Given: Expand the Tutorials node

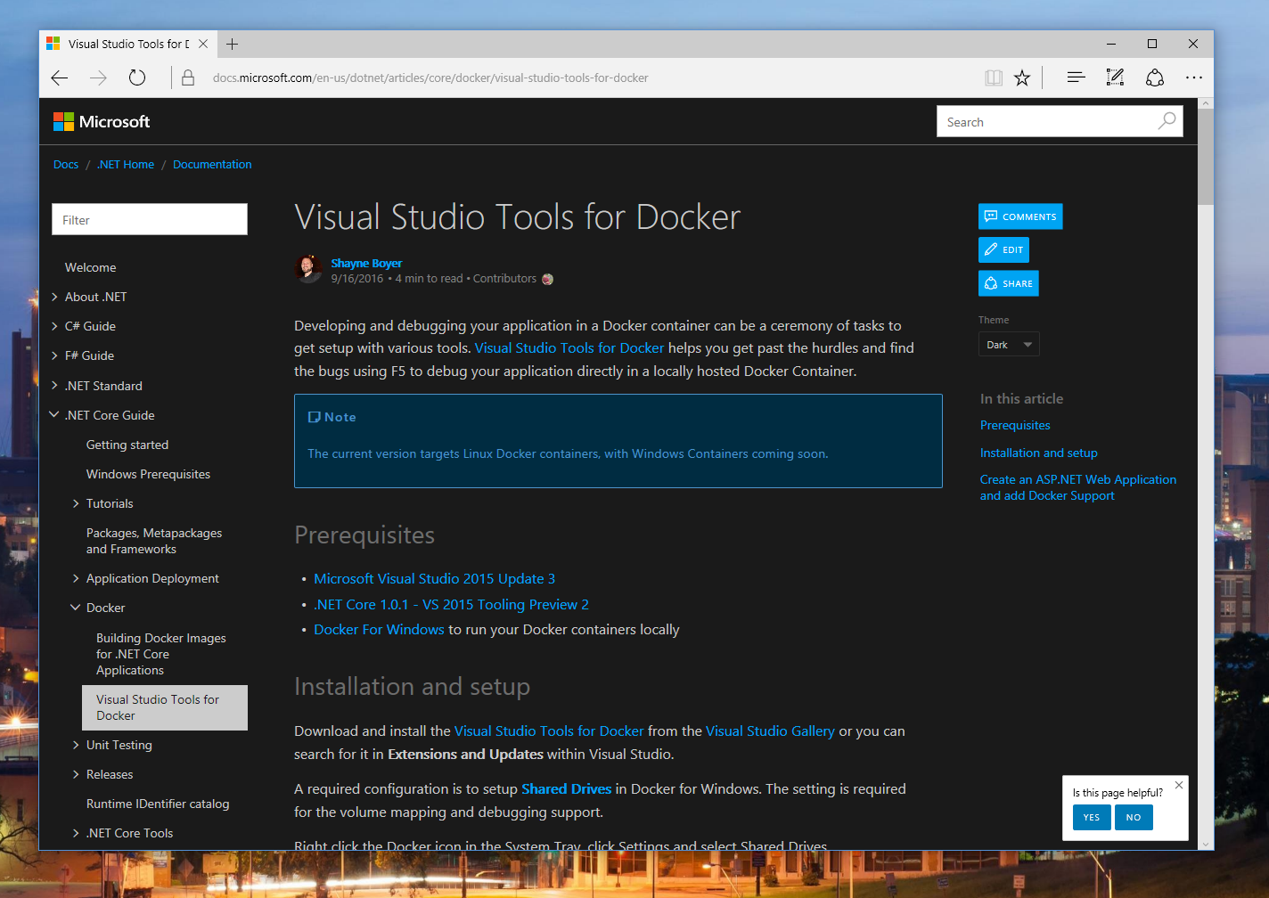Looking at the screenshot, I should [x=76, y=503].
